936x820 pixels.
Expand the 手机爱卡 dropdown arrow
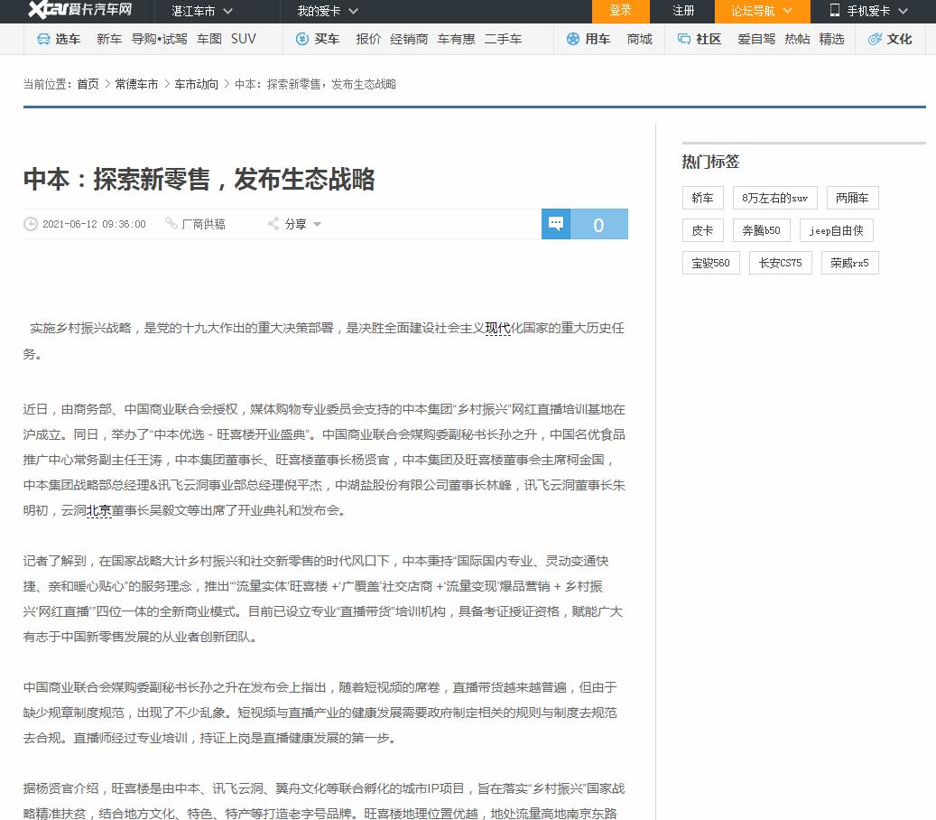click(904, 11)
